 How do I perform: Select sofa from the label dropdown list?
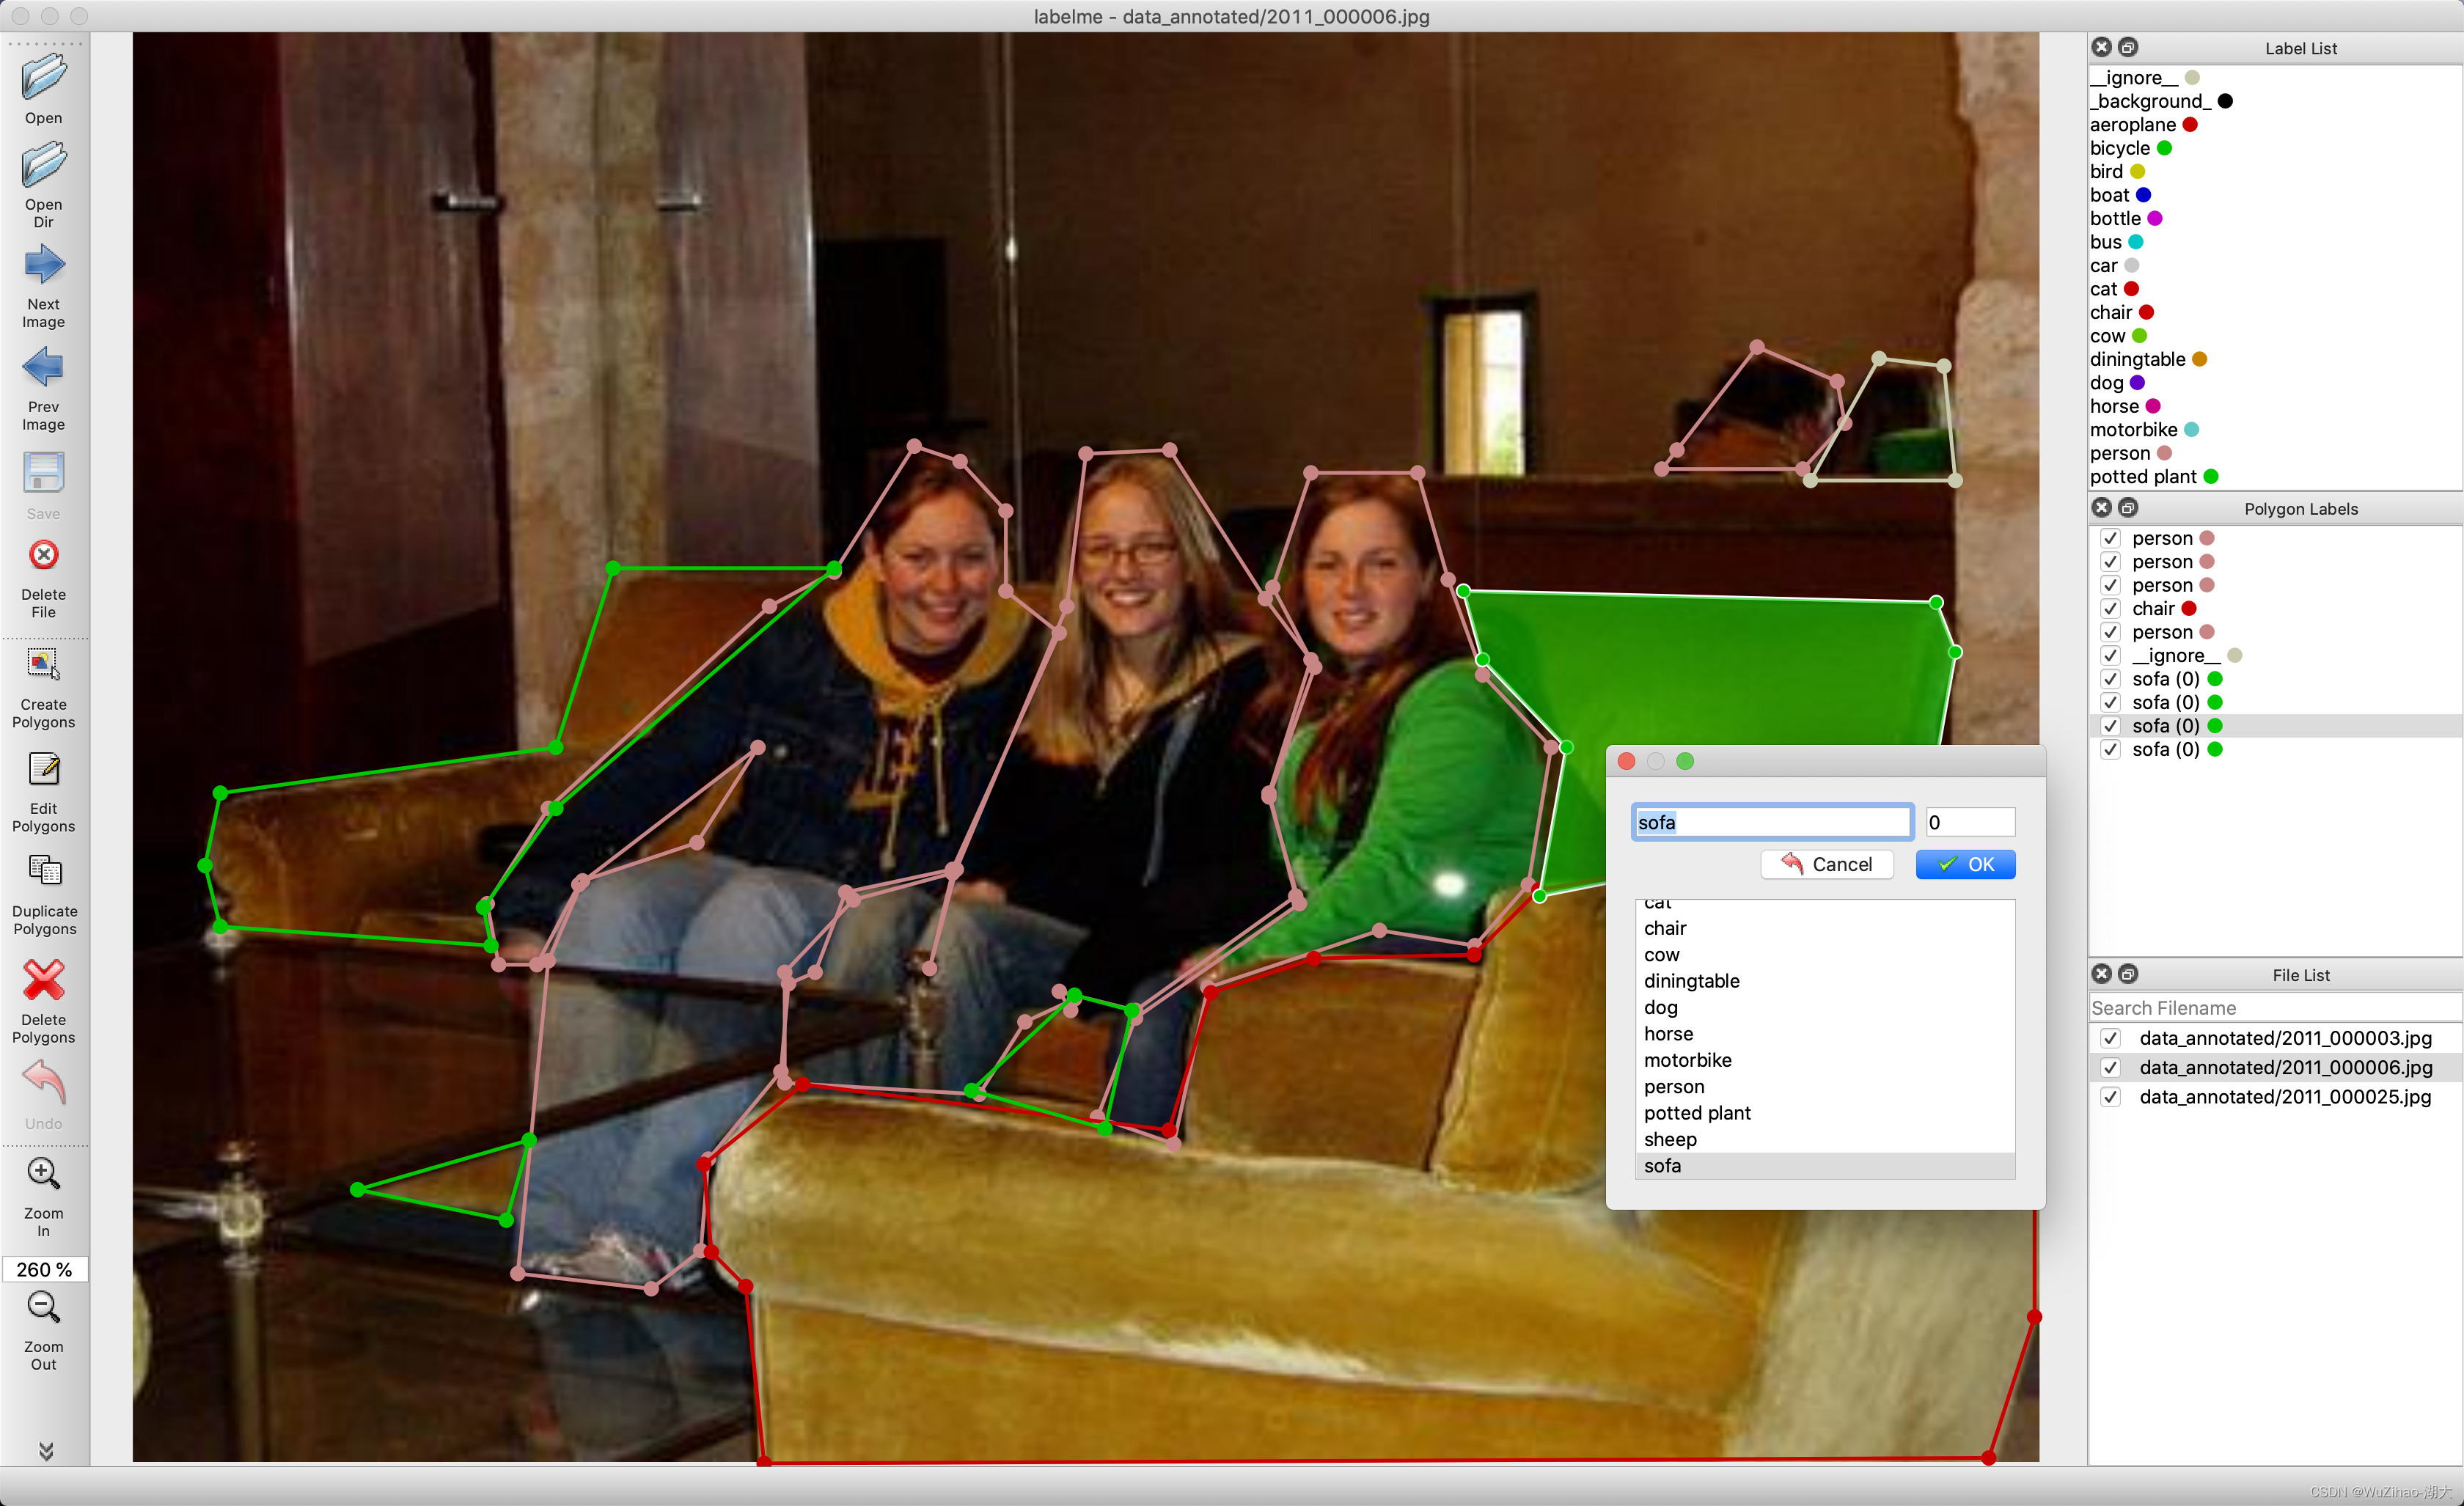click(1663, 1164)
